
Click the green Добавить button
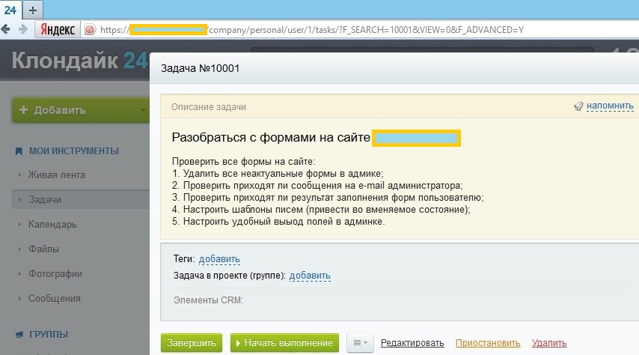pos(81,110)
